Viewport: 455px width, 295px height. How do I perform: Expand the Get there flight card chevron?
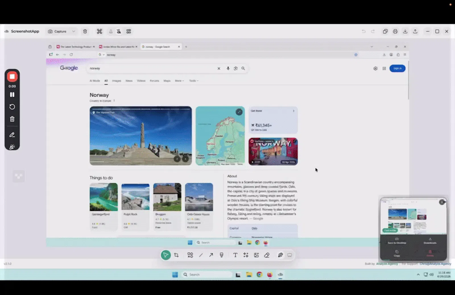pyautogui.click(x=294, y=111)
